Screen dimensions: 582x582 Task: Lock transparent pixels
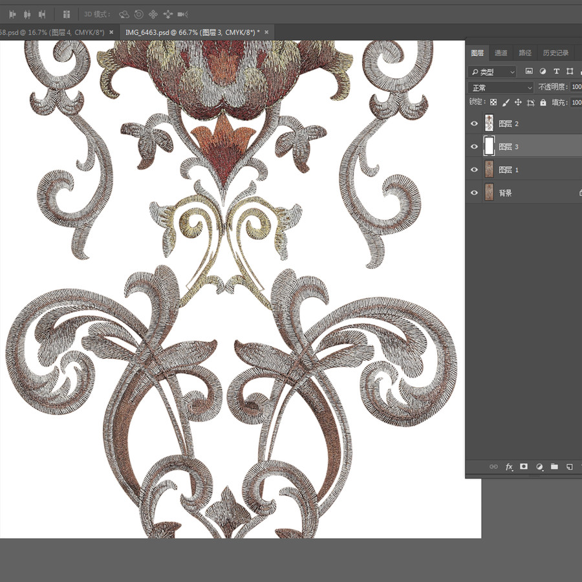click(x=493, y=102)
